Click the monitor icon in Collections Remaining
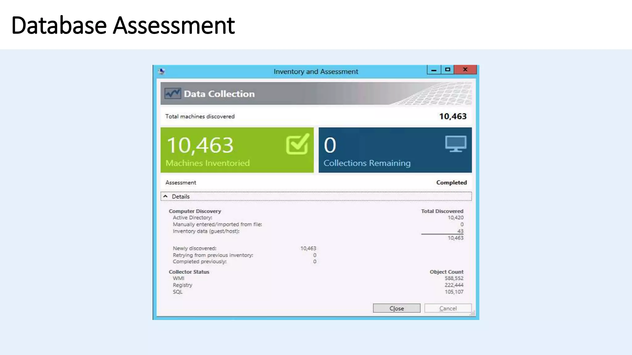 pyautogui.click(x=456, y=144)
